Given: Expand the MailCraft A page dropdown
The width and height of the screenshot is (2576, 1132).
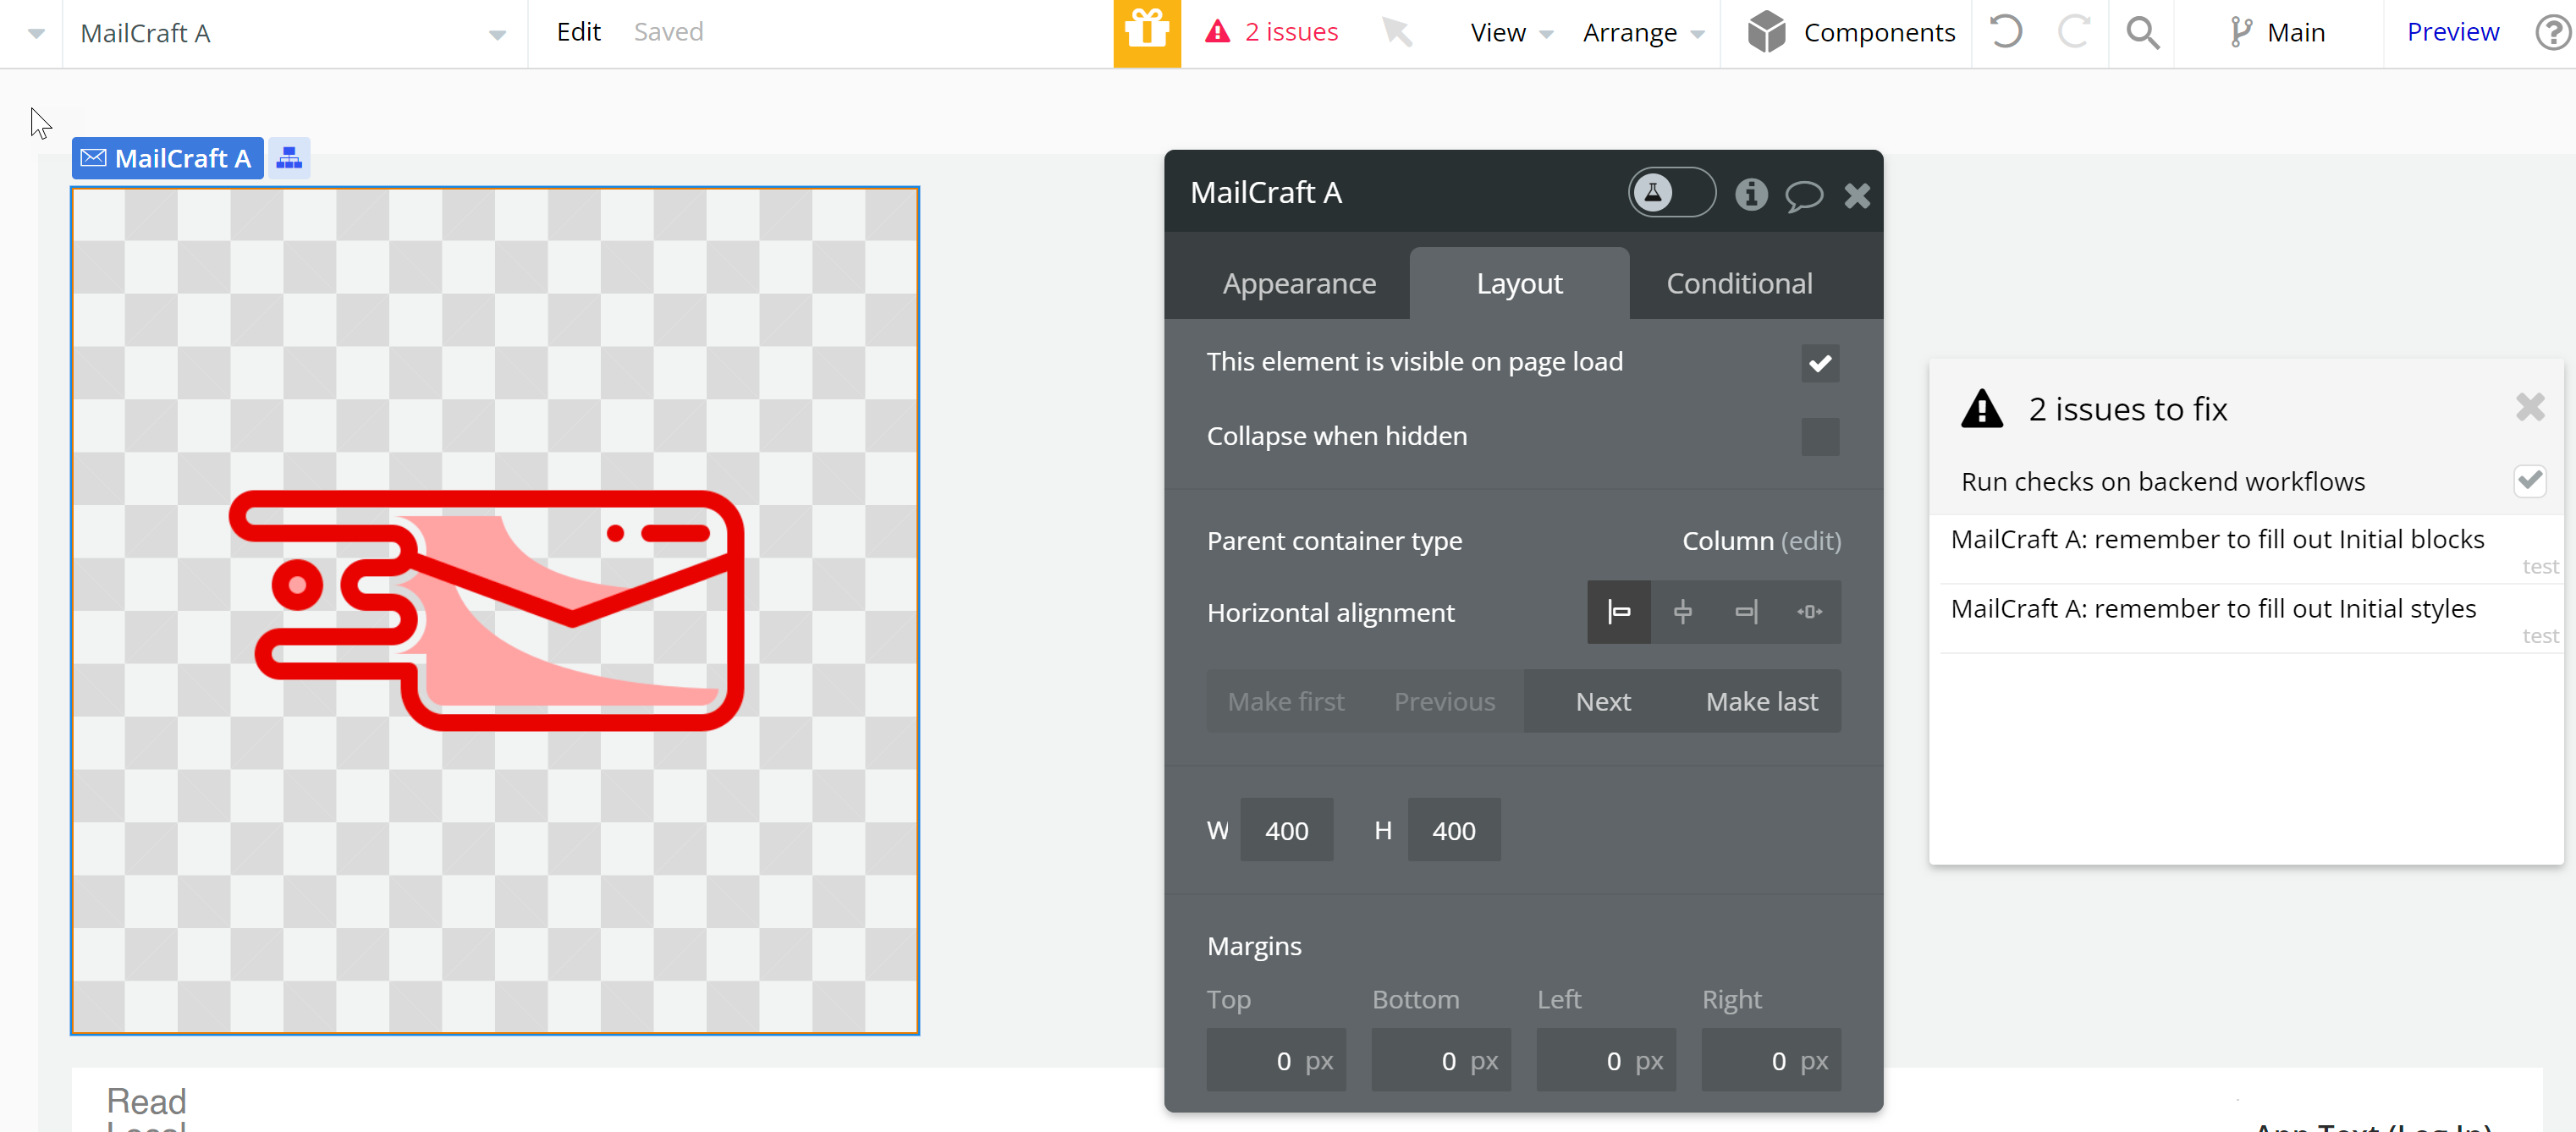Looking at the screenshot, I should pyautogui.click(x=497, y=34).
